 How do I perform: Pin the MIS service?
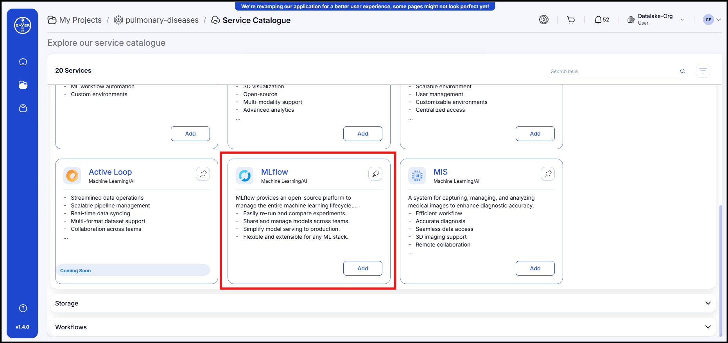tap(548, 174)
